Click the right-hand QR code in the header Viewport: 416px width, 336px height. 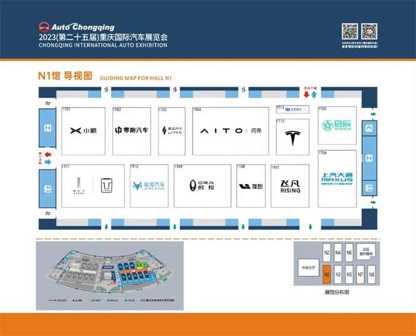(x=369, y=31)
